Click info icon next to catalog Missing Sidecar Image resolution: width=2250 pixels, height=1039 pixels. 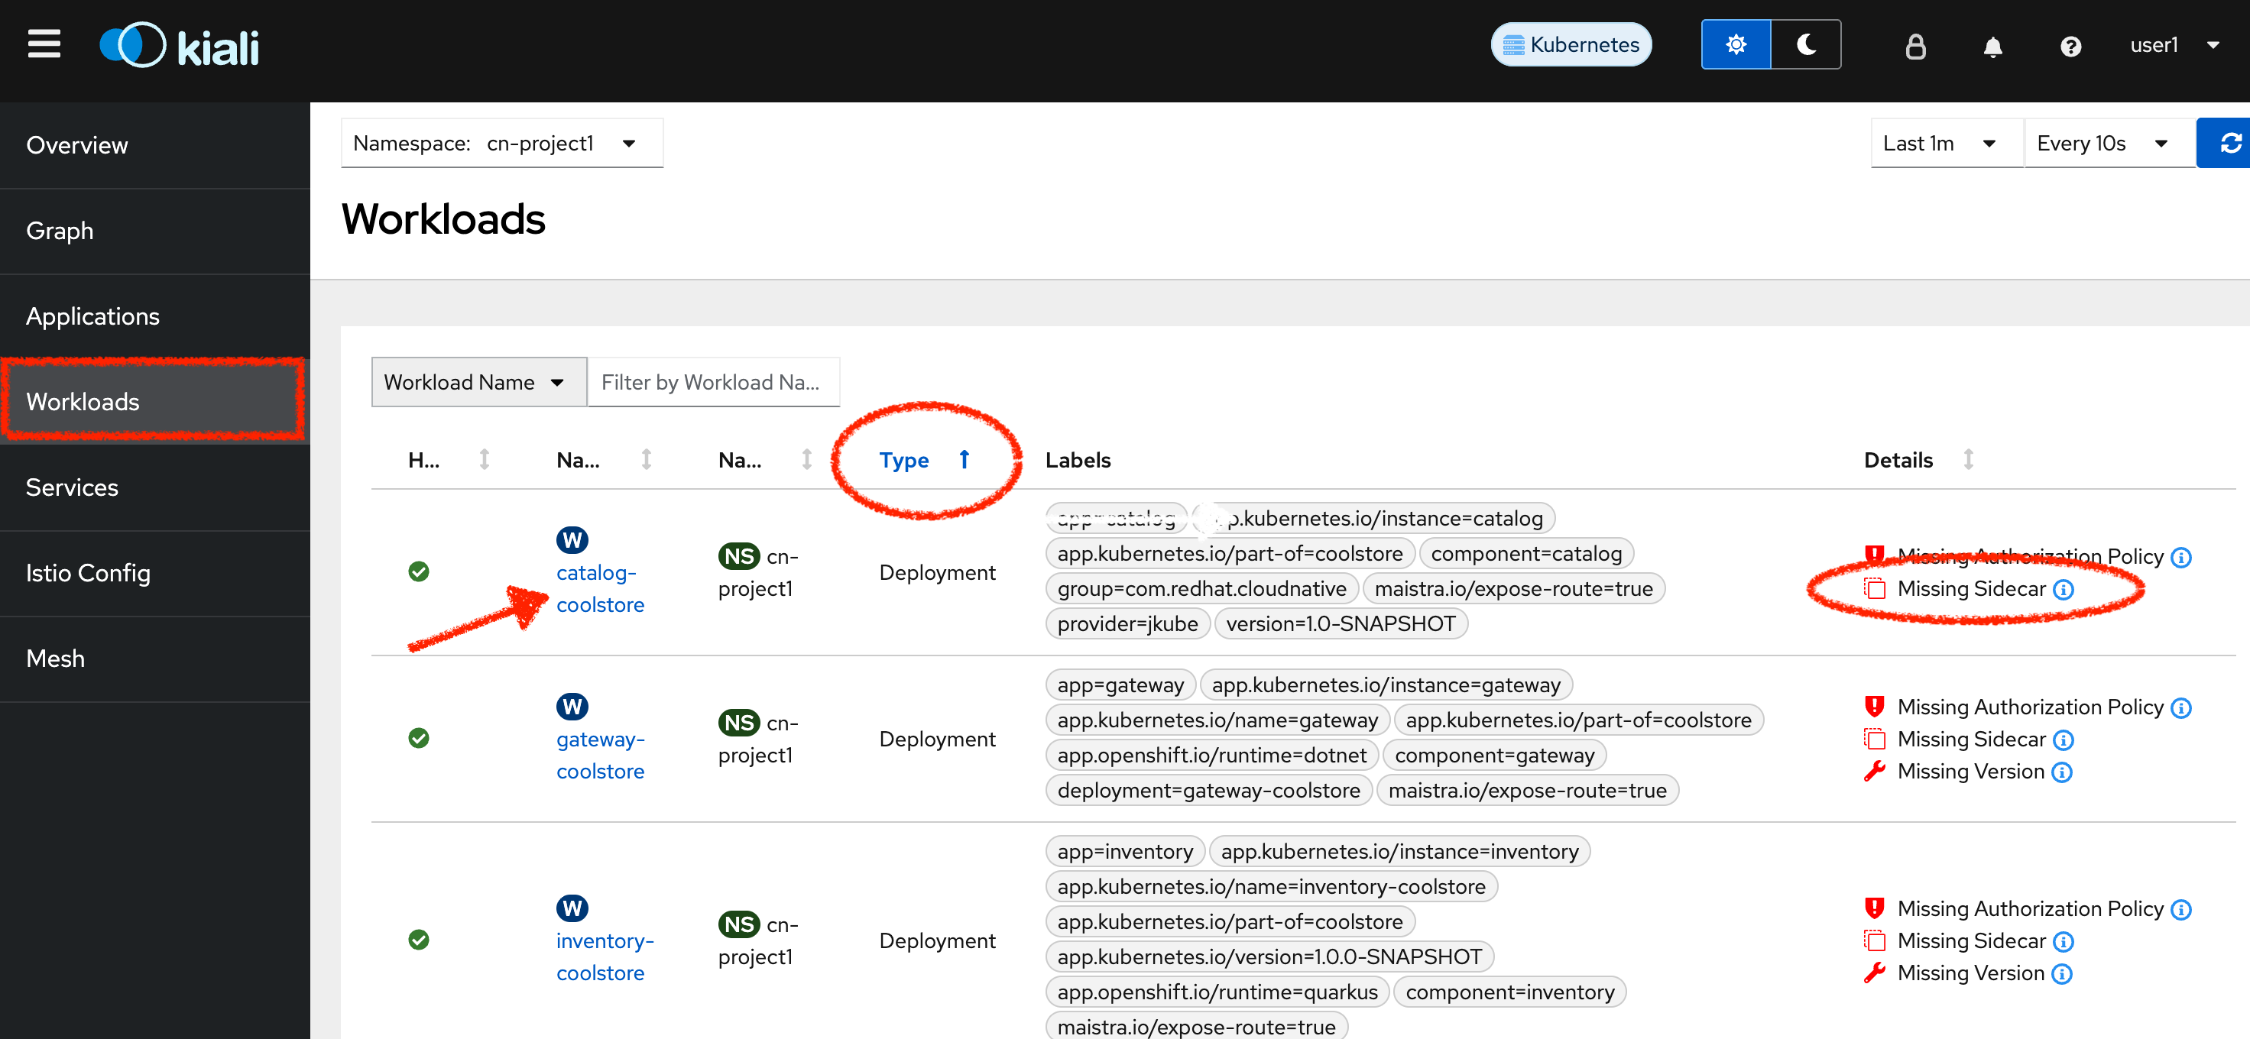pyautogui.click(x=2063, y=589)
